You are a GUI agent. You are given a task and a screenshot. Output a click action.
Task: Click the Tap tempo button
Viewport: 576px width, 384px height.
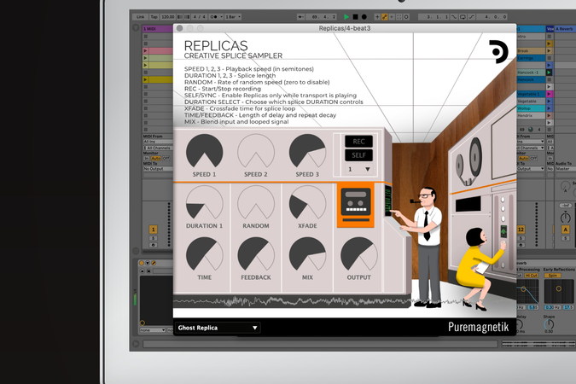154,16
